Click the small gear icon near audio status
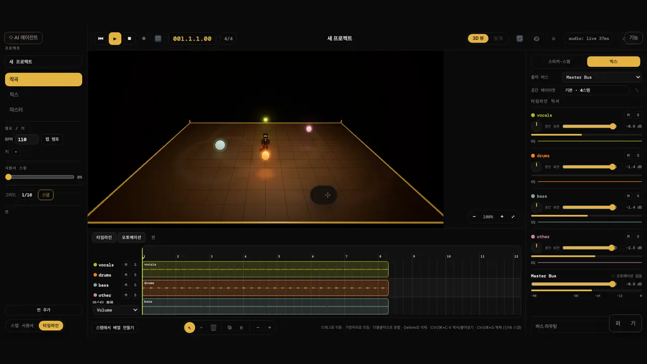The height and width of the screenshot is (364, 647). (553, 38)
